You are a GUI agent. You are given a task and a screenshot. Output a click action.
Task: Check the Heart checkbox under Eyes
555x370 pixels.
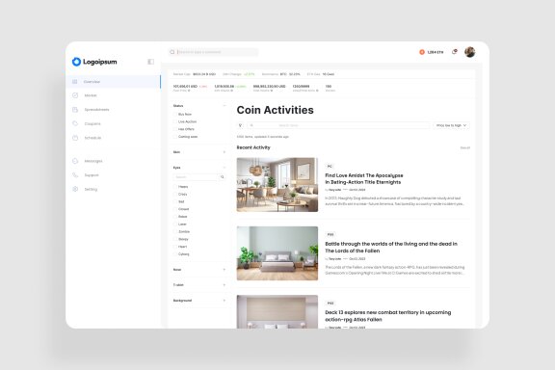pos(174,247)
